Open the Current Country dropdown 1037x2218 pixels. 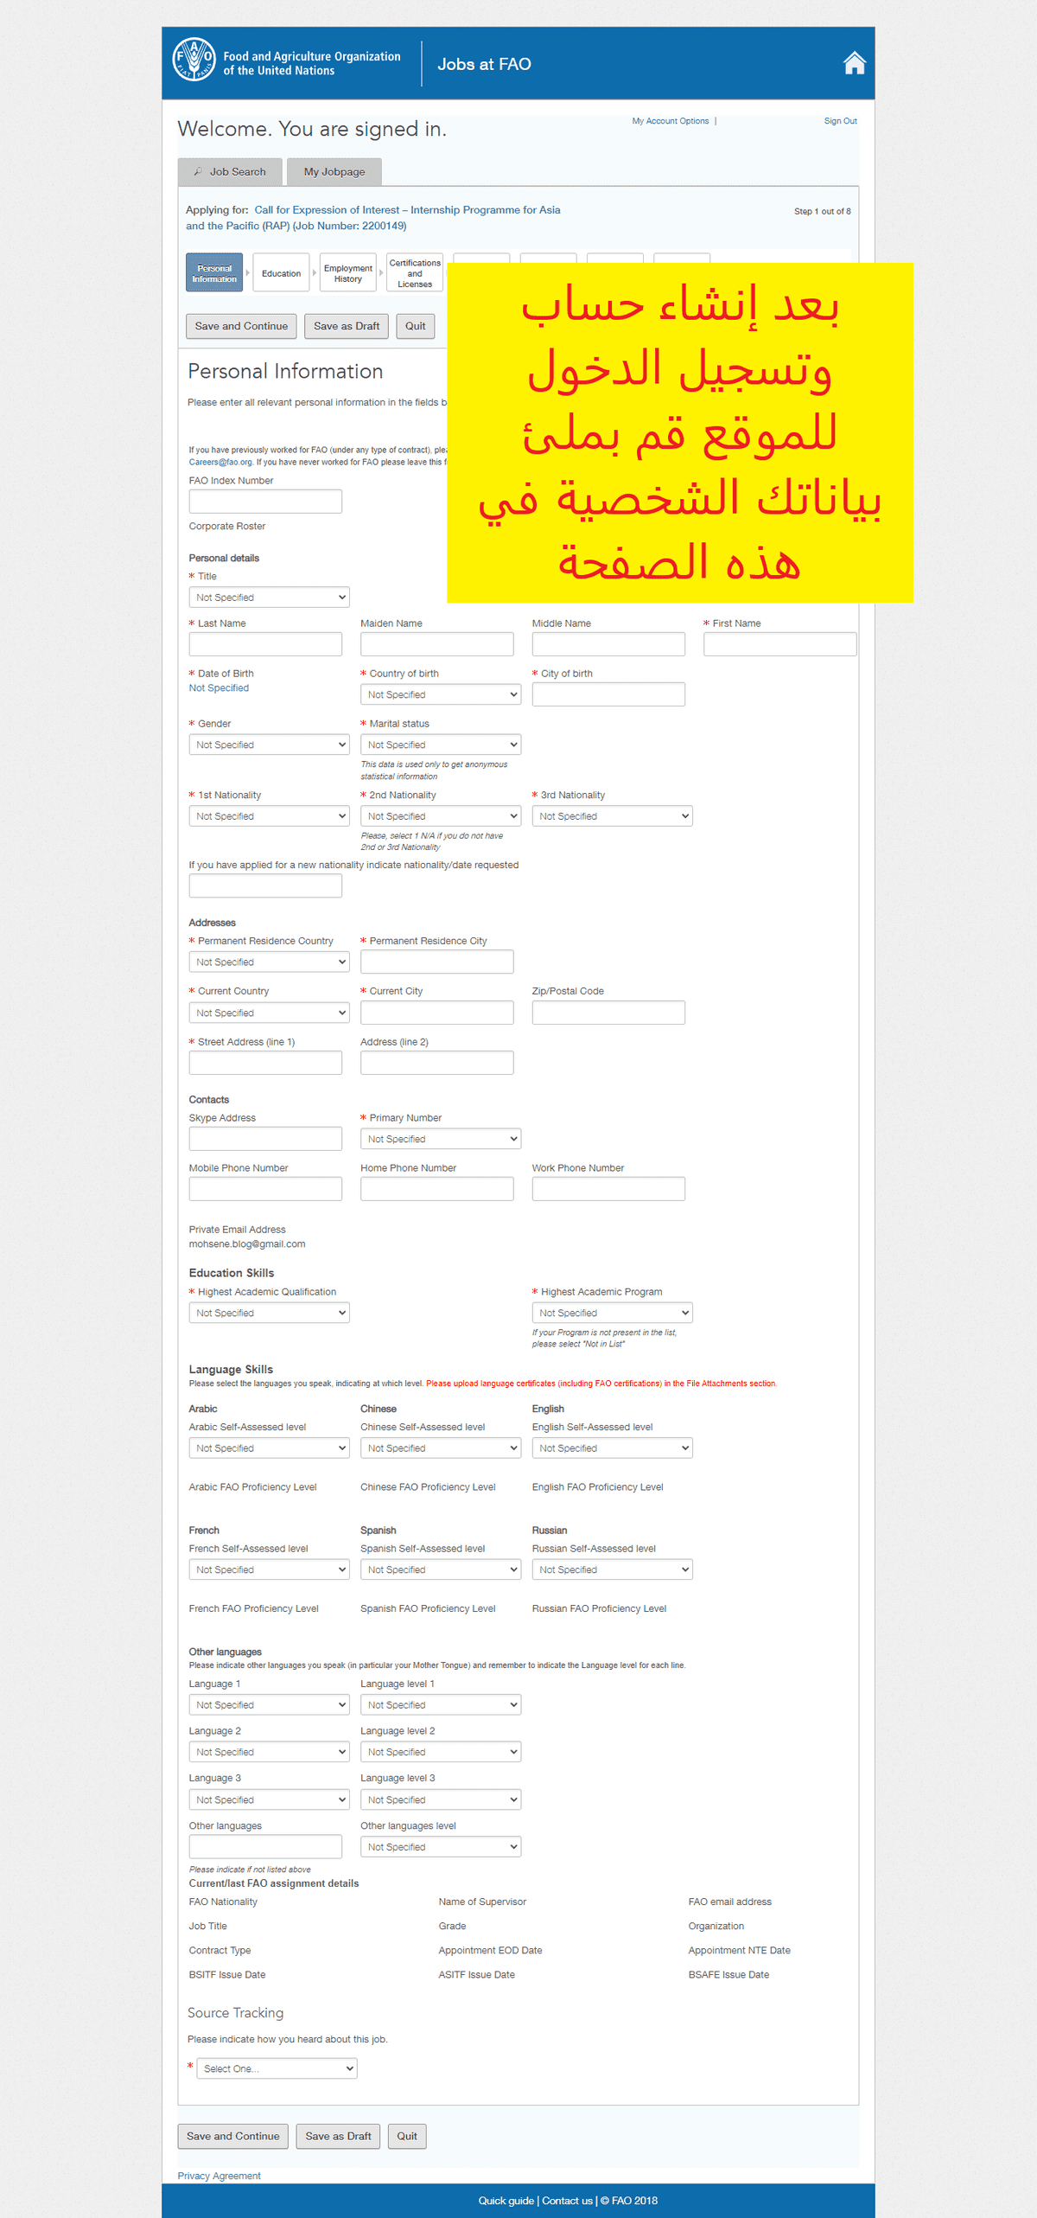[x=269, y=1013]
